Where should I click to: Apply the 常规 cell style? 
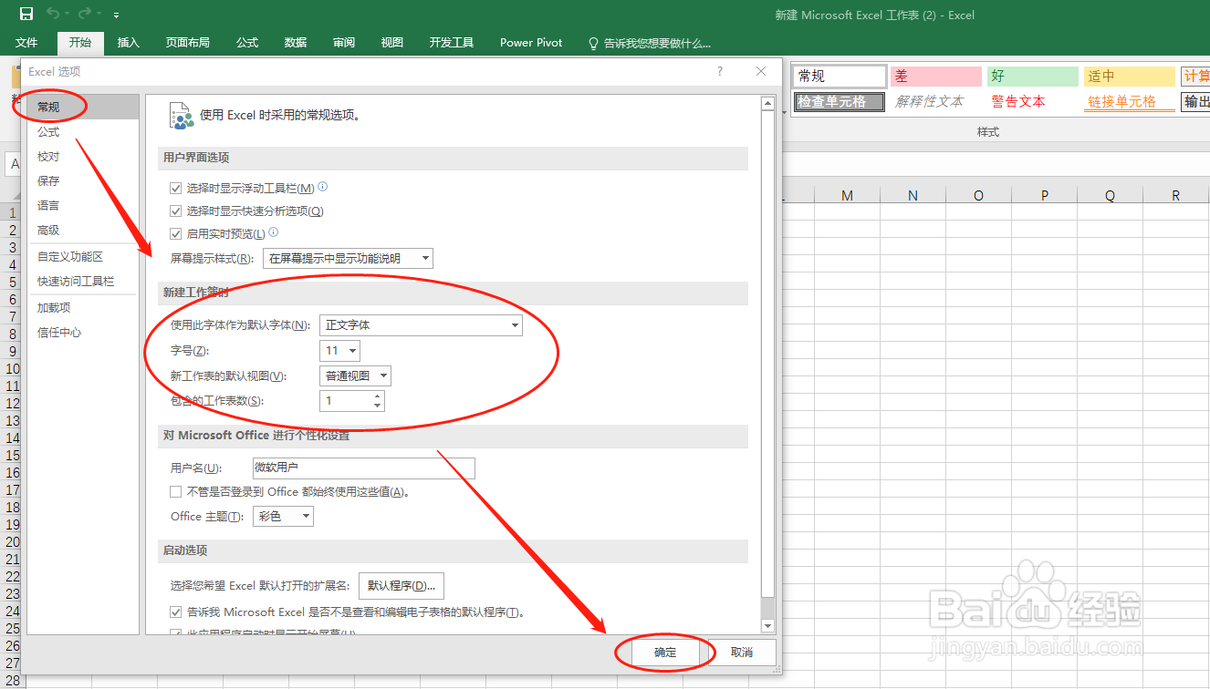(840, 77)
